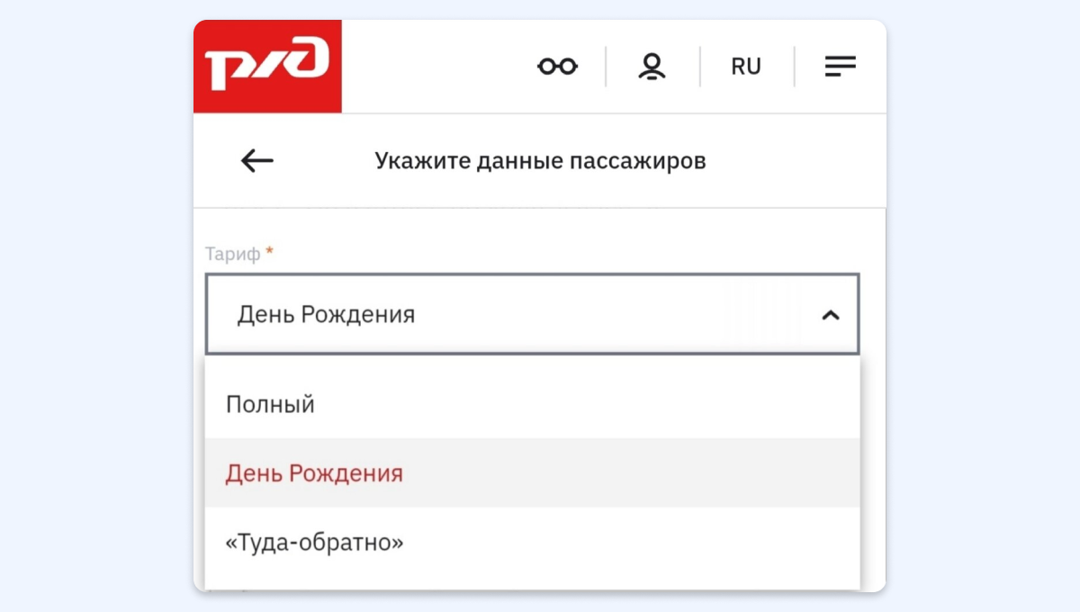Collapse the tariff list with the chevron
The image size is (1080, 612).
(831, 315)
